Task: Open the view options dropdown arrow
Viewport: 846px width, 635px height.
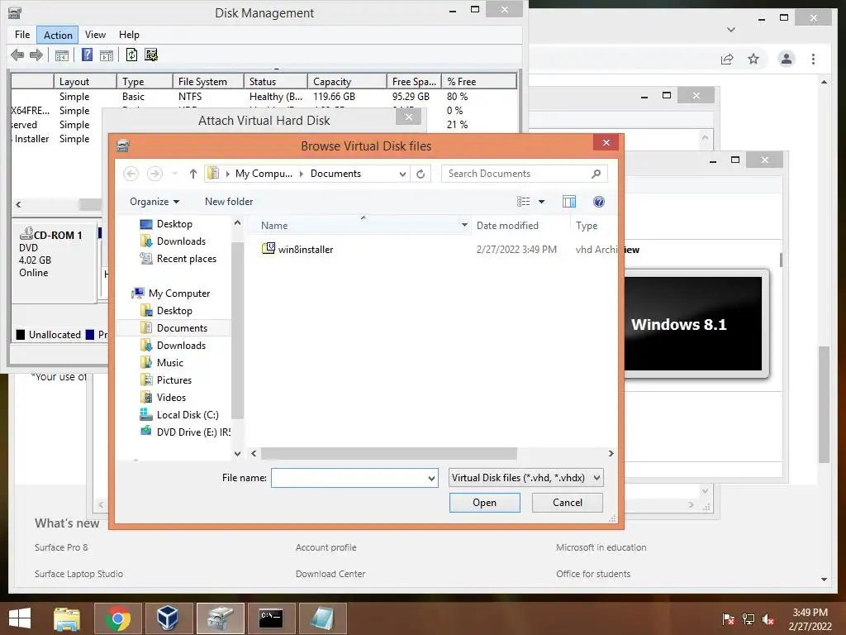Action: 542,202
